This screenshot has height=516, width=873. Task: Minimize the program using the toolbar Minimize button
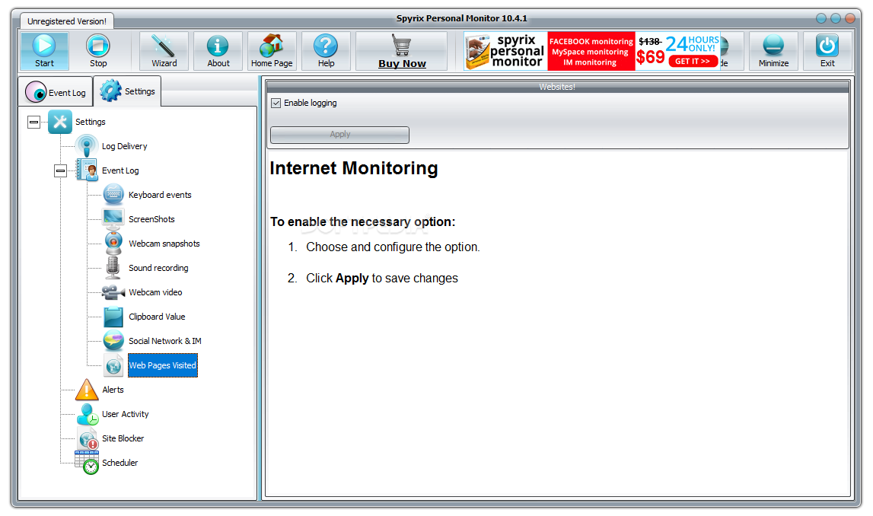point(773,51)
